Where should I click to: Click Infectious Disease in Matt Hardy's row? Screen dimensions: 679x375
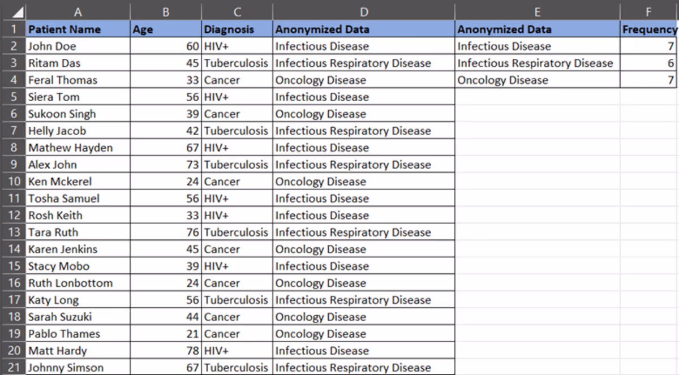tap(364, 351)
